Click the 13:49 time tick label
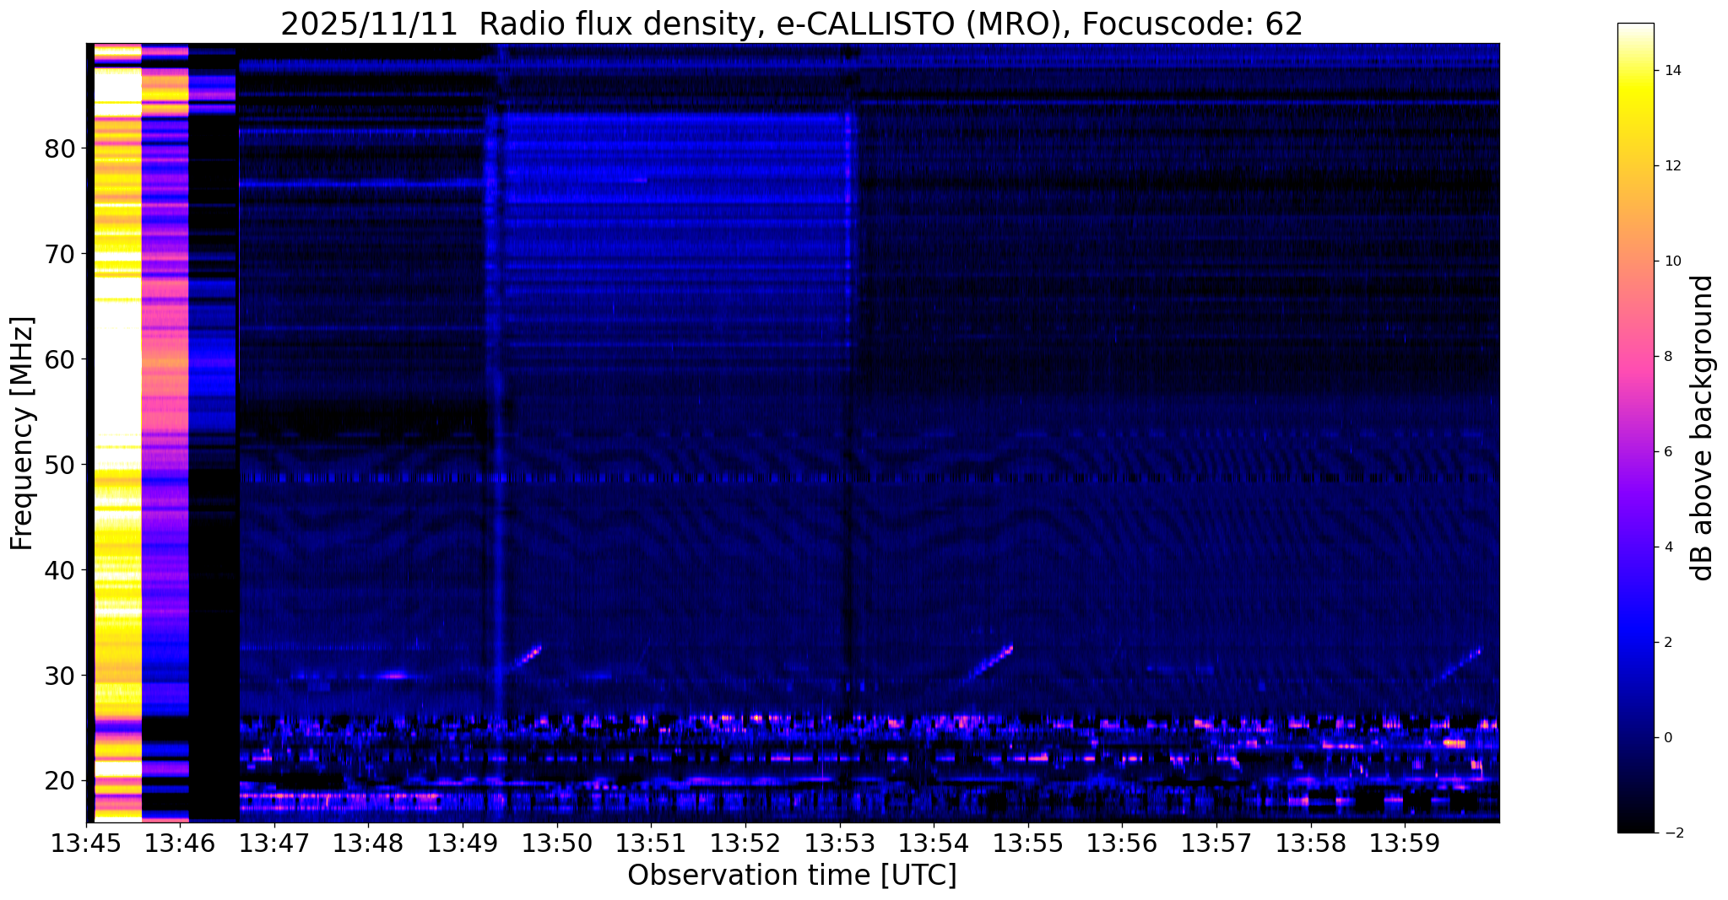 coord(463,843)
